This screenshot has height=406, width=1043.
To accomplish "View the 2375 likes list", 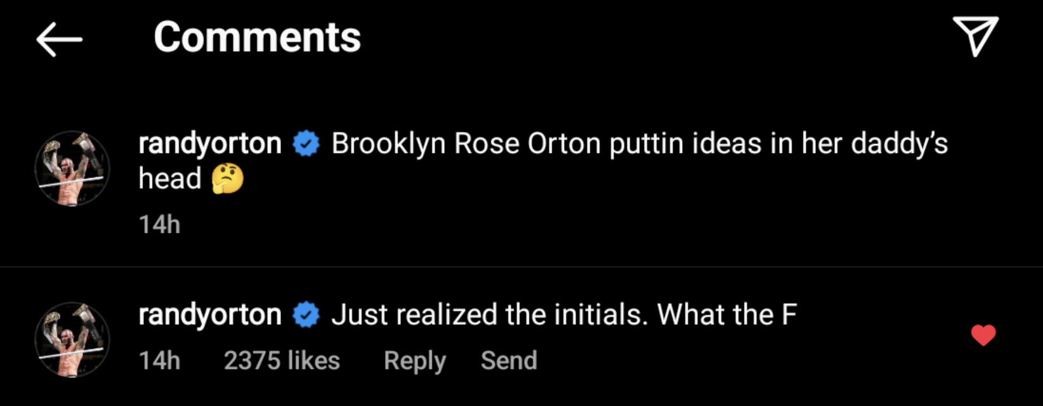I will tap(282, 361).
